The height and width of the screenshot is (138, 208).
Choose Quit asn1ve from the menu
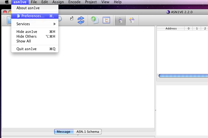tap(26, 49)
